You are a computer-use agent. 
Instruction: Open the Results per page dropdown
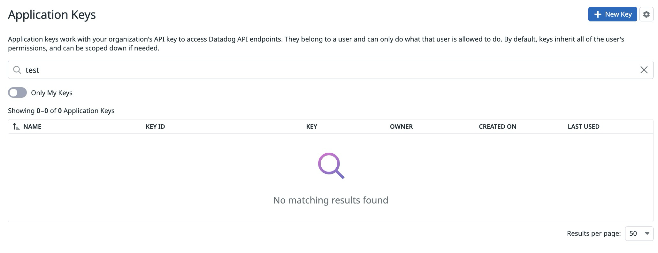coord(639,234)
